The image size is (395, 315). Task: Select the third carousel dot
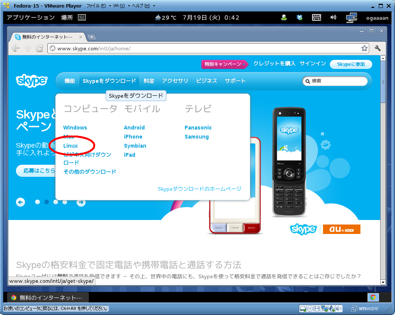coord(56,202)
